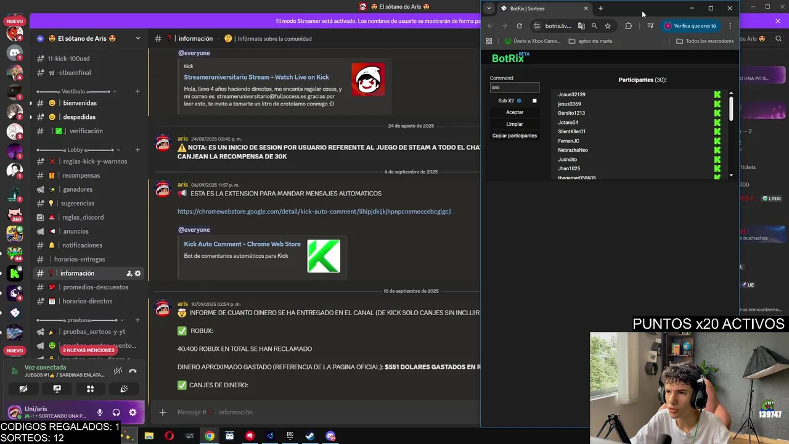Click the 2 nuevas menciones pill

89,350
